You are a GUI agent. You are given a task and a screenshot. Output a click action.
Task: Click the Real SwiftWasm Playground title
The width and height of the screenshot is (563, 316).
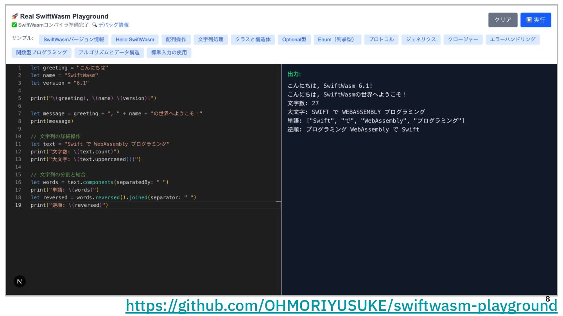(64, 16)
